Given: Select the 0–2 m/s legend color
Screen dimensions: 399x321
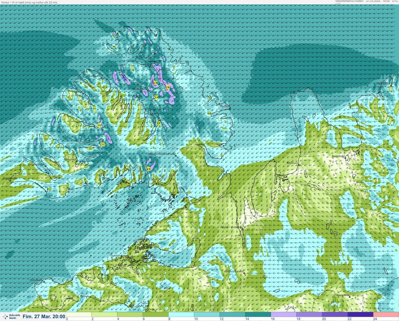Looking at the screenshot, I should 79,314.
